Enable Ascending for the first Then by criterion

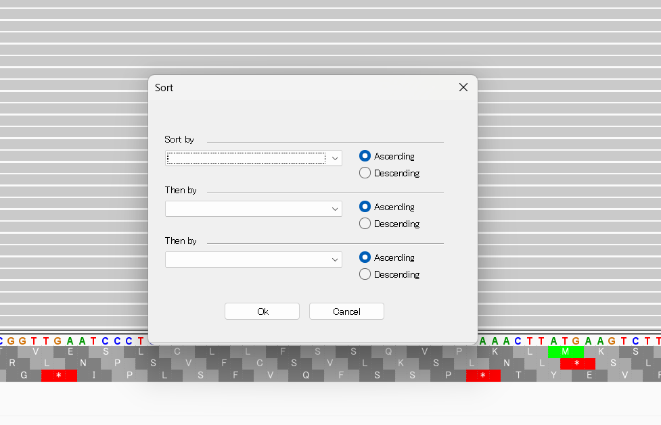[x=365, y=206]
